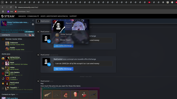Collapse the 'Autres jeux' group

6,54
